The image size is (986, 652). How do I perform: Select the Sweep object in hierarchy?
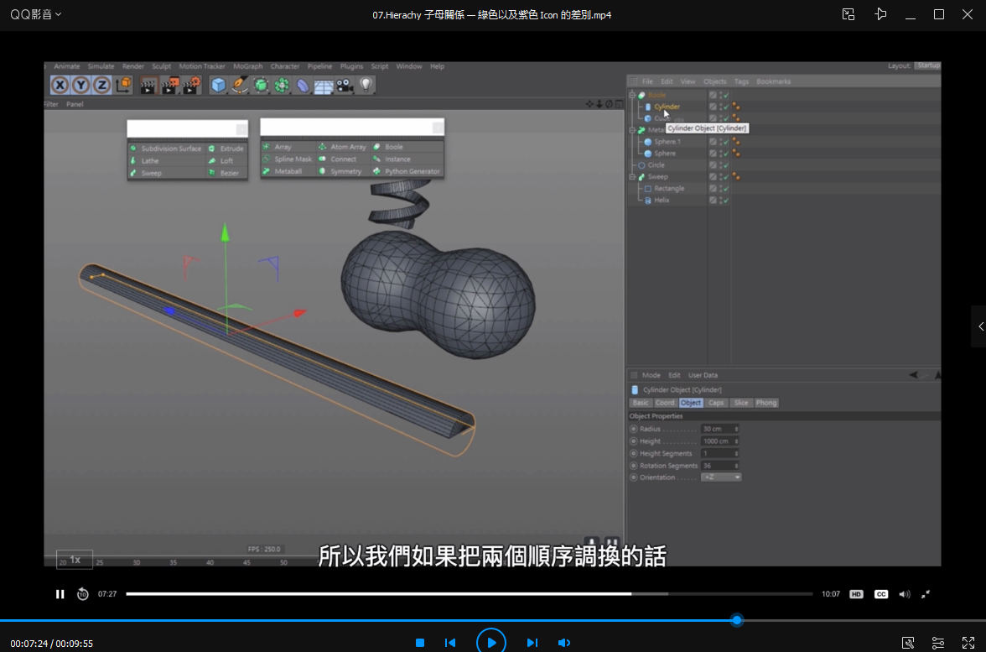658,177
